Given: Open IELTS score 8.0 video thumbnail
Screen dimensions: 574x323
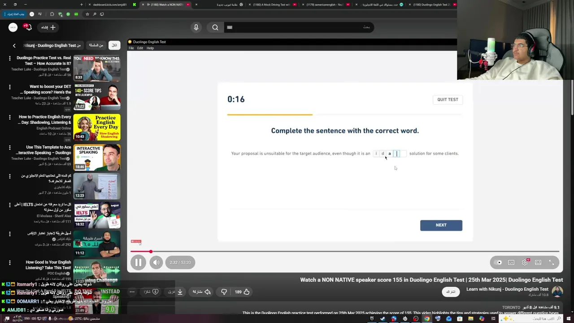Looking at the screenshot, I should (x=97, y=215).
